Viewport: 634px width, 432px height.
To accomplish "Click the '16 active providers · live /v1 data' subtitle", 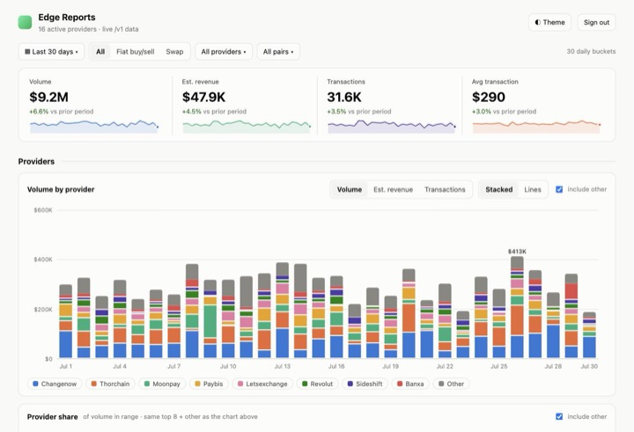I will click(89, 29).
